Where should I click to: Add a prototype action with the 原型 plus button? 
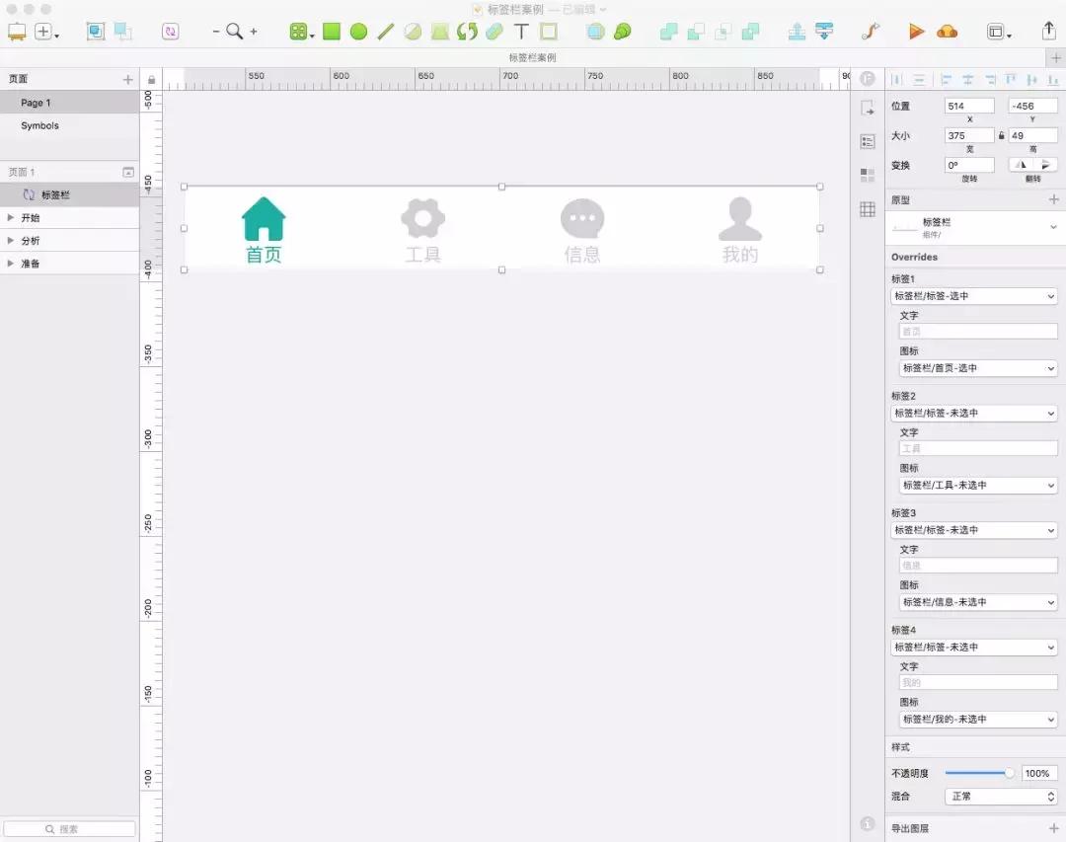[1054, 199]
